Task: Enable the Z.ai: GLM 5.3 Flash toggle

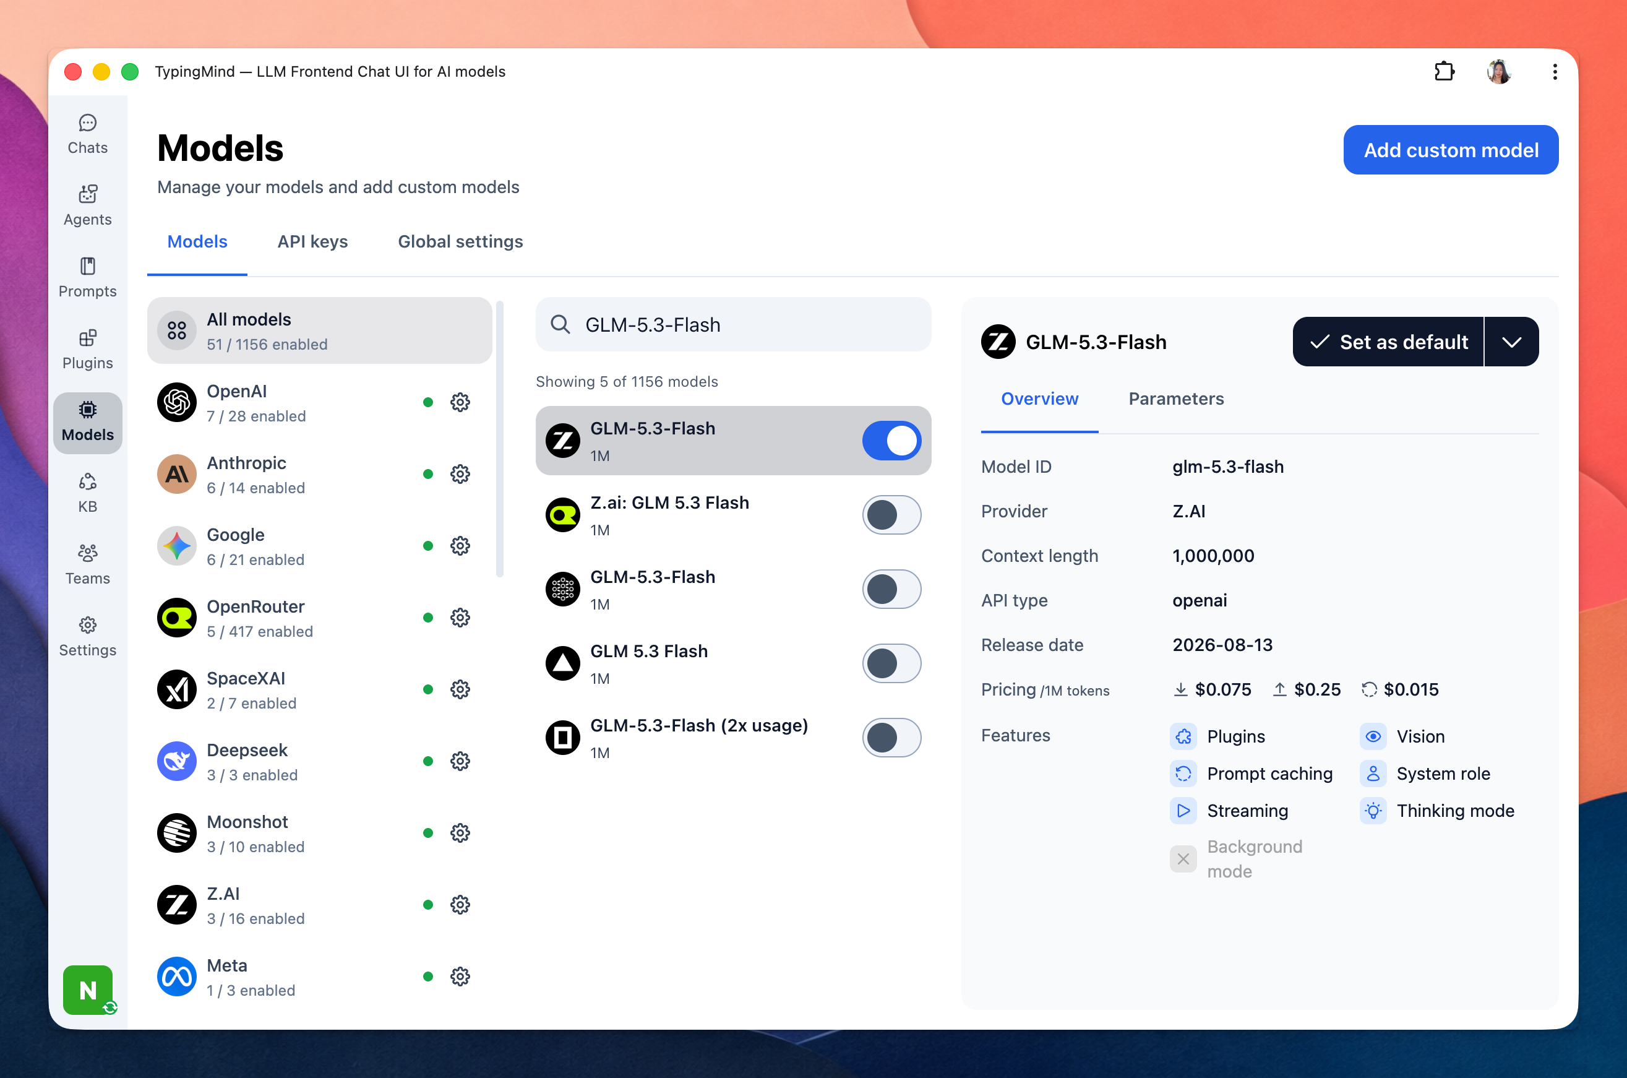Action: (891, 515)
